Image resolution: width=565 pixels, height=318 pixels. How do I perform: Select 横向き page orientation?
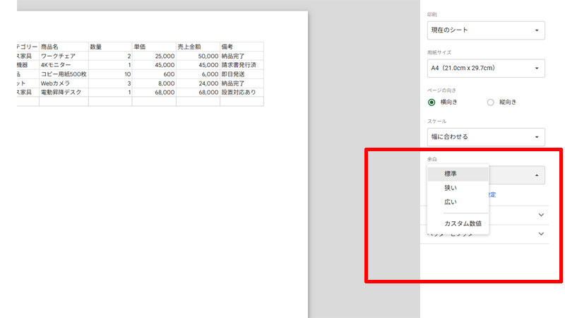432,102
